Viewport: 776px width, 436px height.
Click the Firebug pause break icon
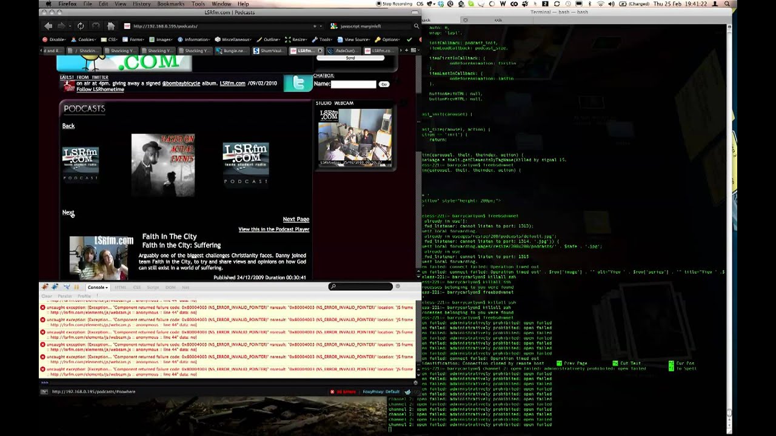coord(76,287)
